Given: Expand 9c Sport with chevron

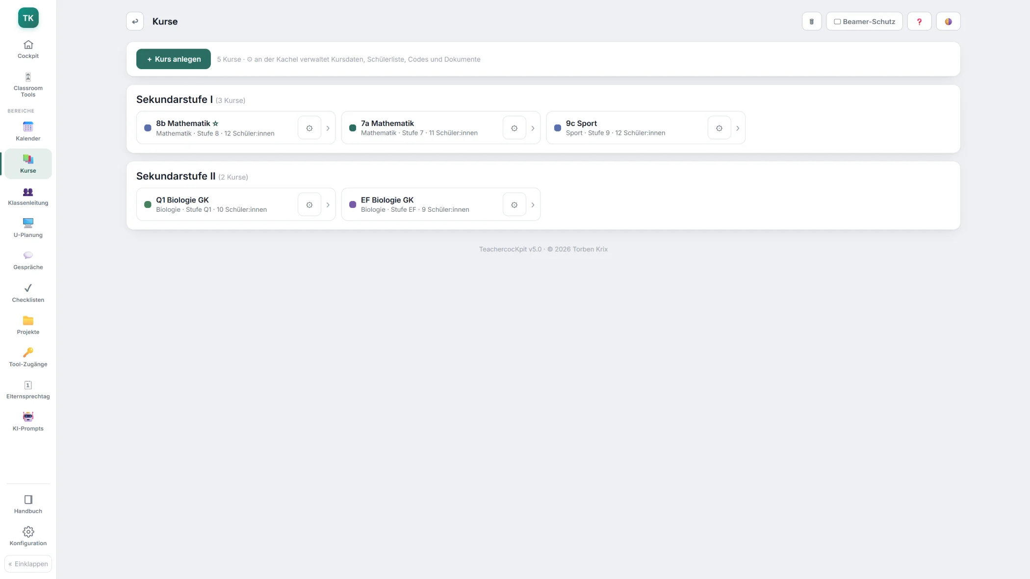Looking at the screenshot, I should click(x=738, y=128).
